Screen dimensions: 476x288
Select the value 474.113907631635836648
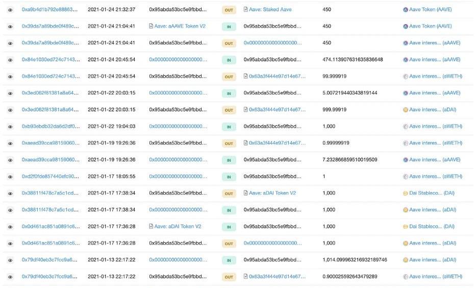[353, 60]
